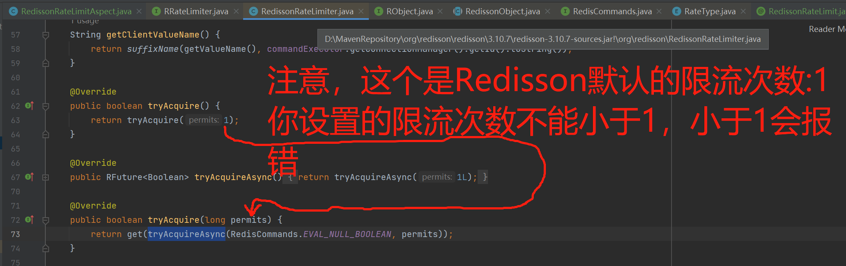Viewport: 846px width, 266px height.
Task: Click the fold end marker on line 64
Action: tap(45, 134)
